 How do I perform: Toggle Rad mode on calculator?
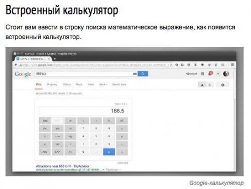click(x=45, y=121)
